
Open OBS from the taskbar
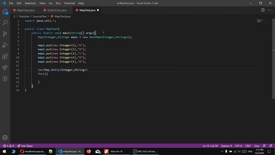click(x=145, y=151)
